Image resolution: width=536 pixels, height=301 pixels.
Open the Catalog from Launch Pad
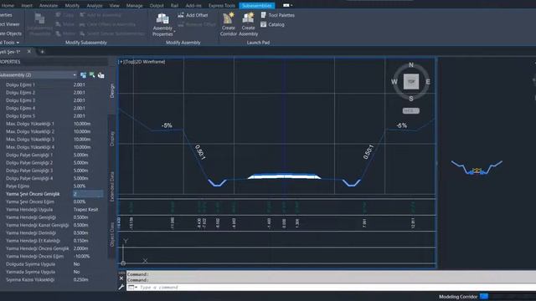[x=272, y=24]
